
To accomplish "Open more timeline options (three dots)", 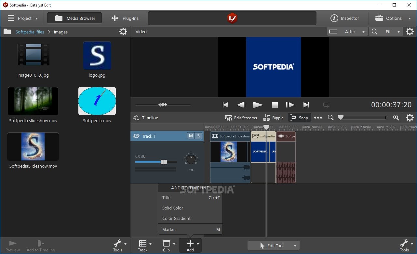I will tap(318, 118).
